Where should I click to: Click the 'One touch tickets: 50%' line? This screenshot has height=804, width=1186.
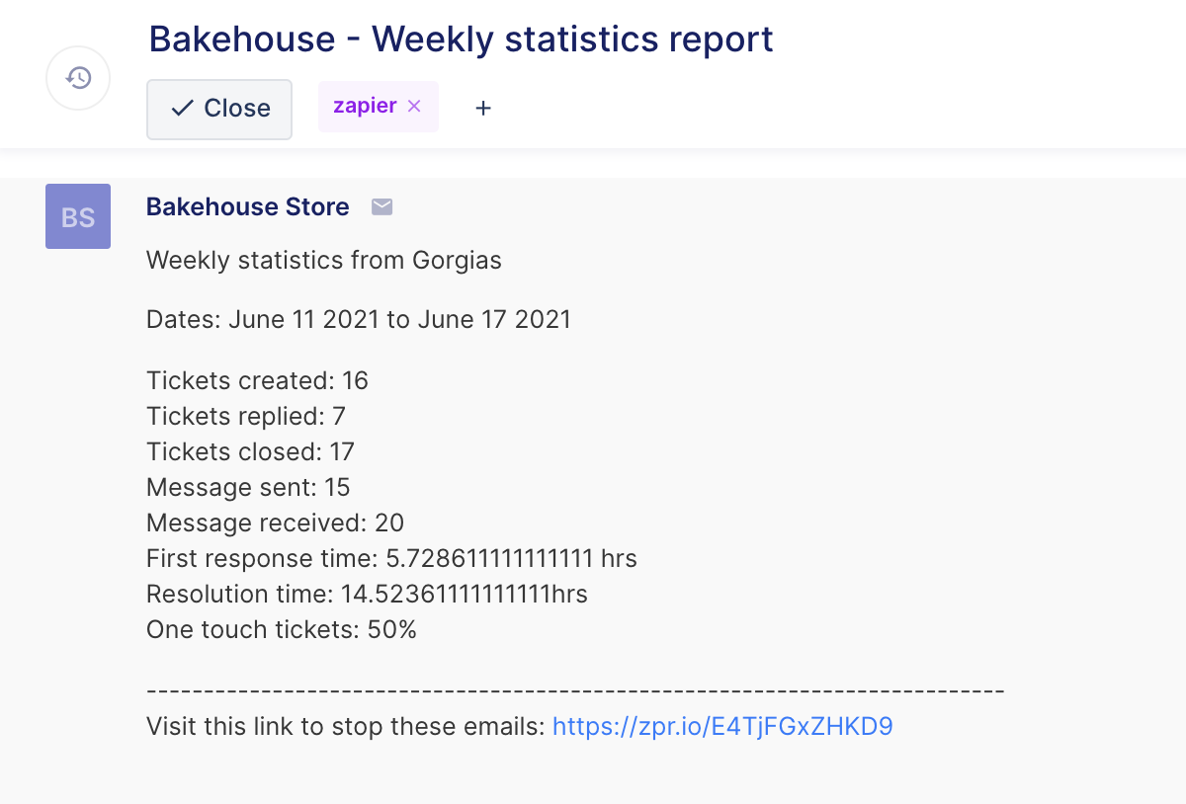click(x=282, y=630)
